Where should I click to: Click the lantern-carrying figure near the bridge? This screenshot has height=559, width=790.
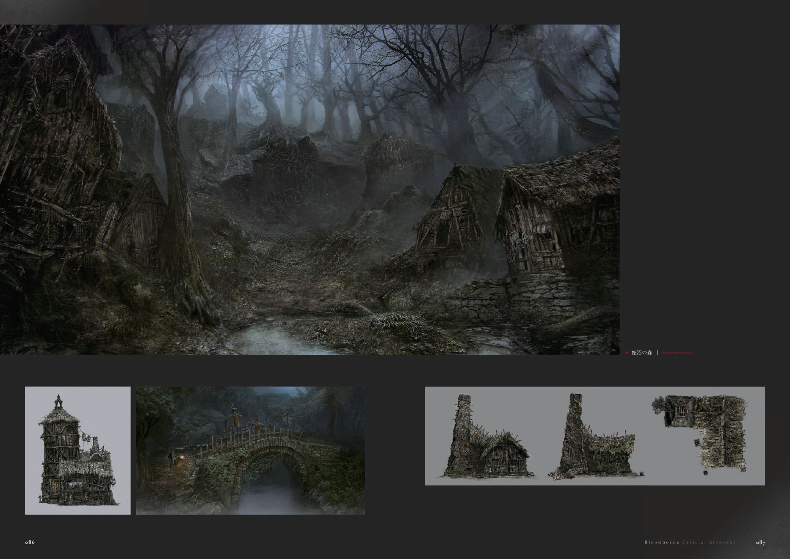(x=171, y=459)
